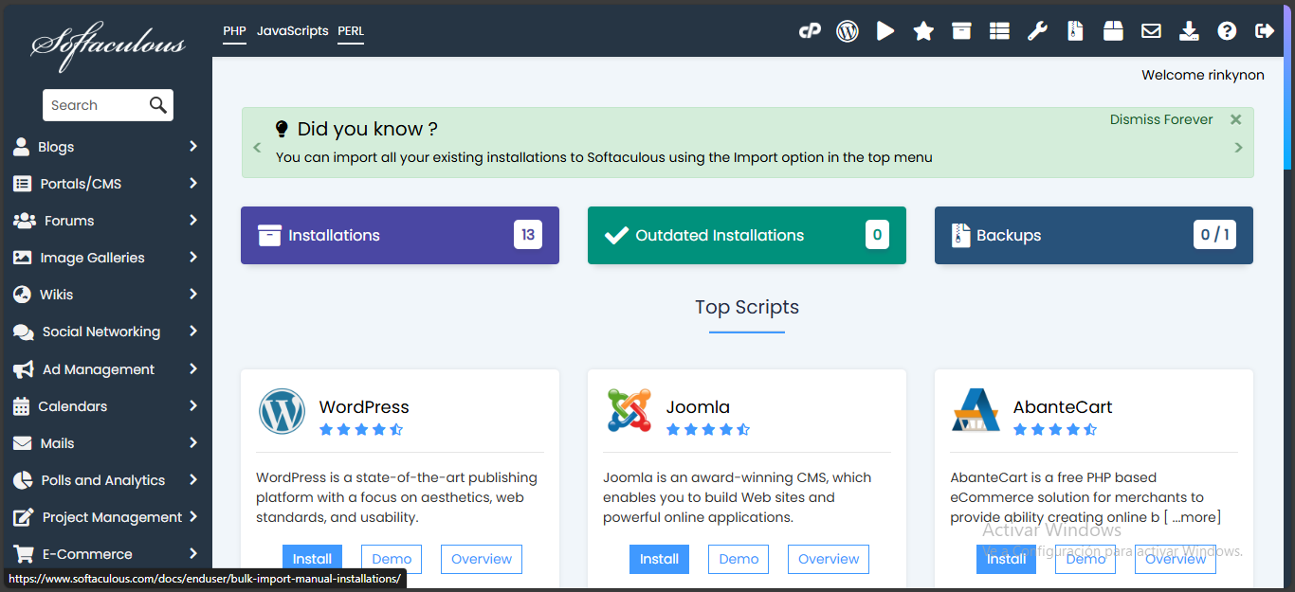The width and height of the screenshot is (1295, 592).
Task: Click the play-shaped demos icon
Action: pos(885,31)
